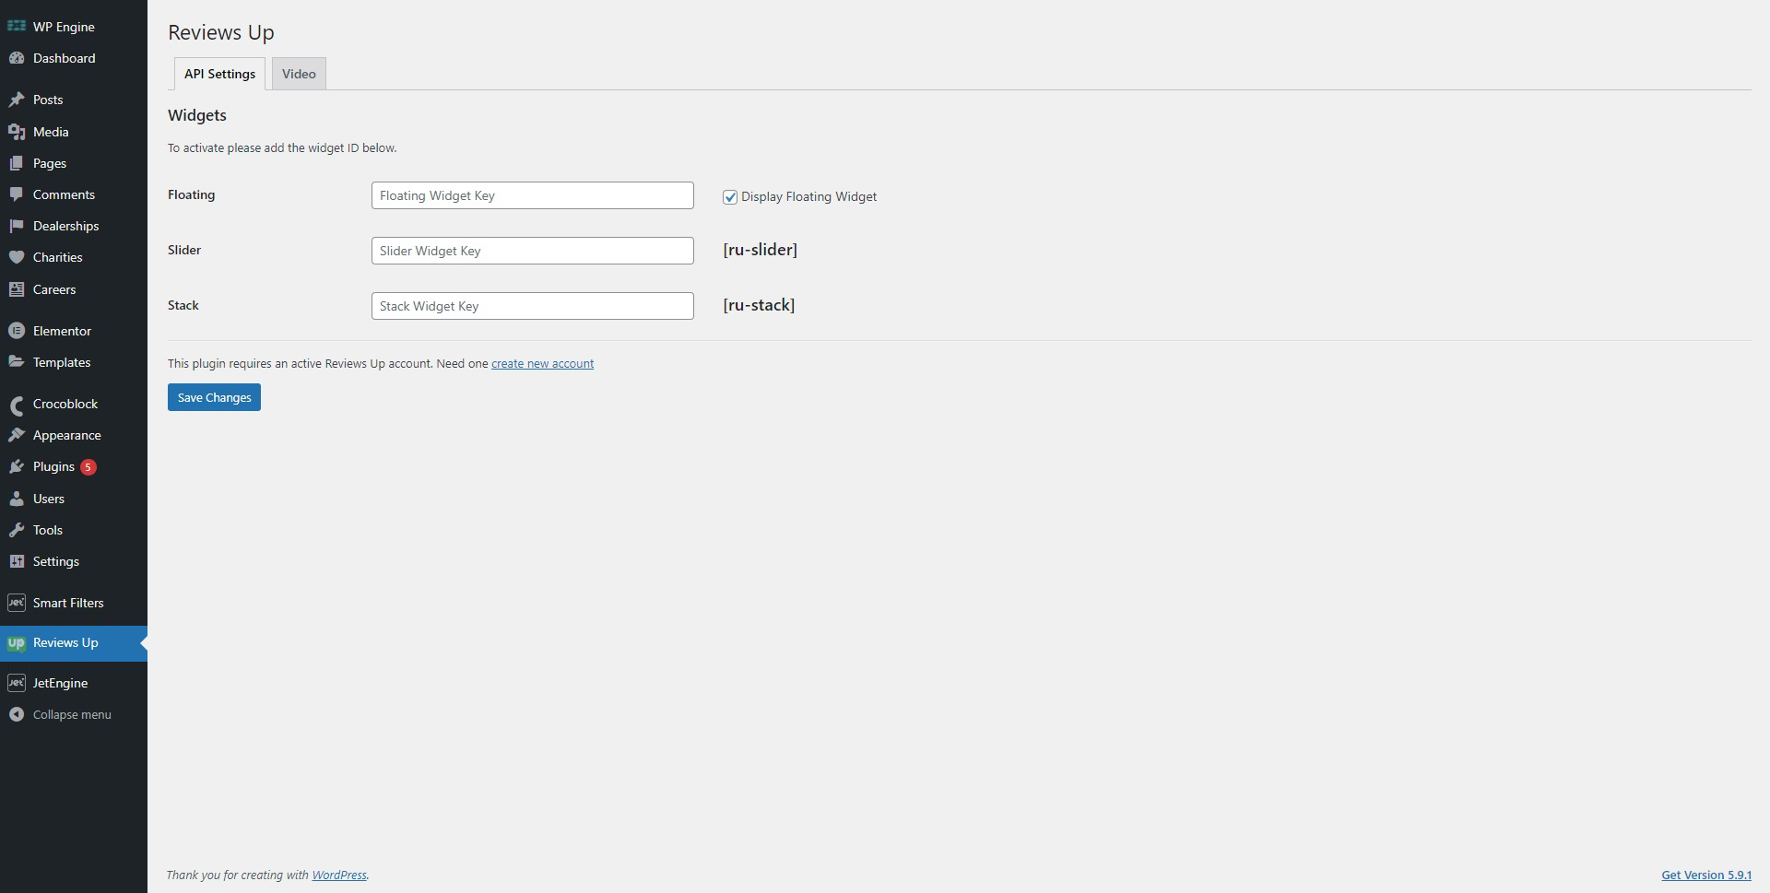Click the Settings sliders icon

click(17, 561)
